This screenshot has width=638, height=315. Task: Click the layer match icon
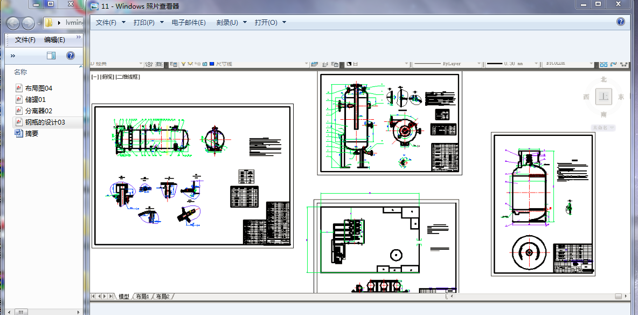pos(335,64)
